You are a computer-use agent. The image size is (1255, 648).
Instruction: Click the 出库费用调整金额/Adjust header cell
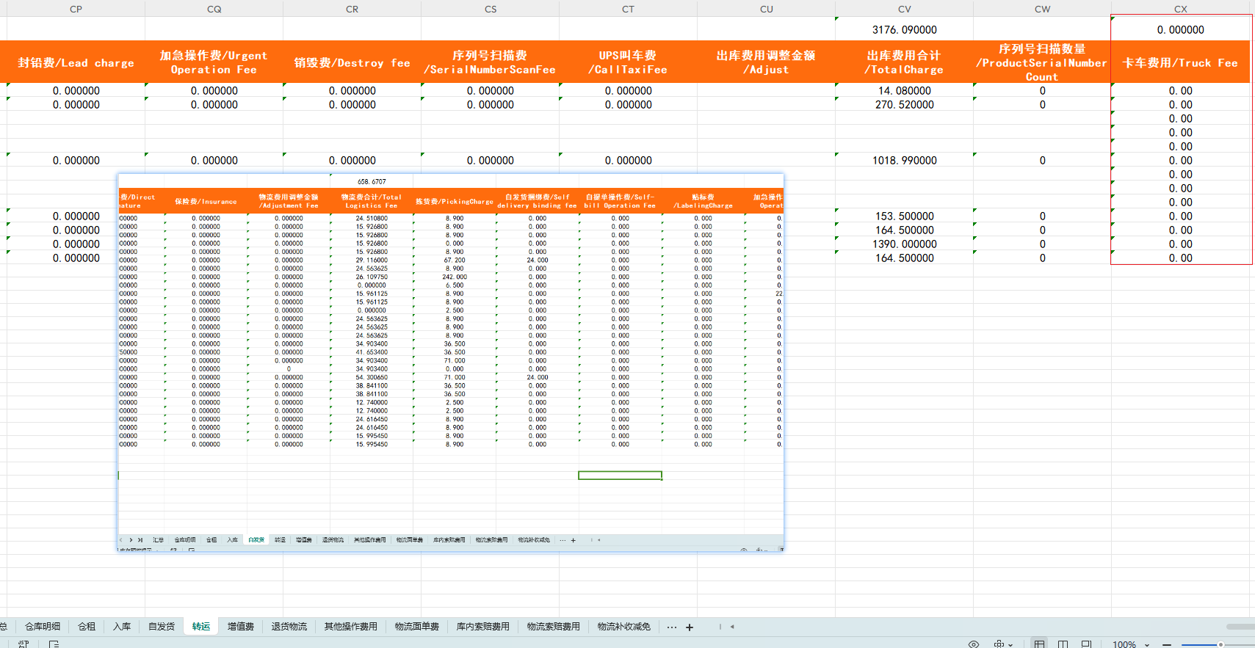click(766, 62)
